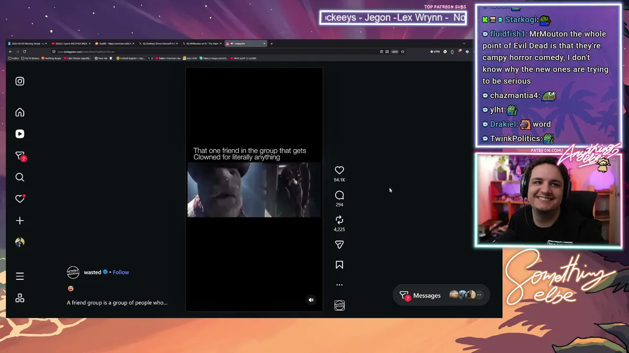Viewport: 629px width, 353px height.
Task: Go to Instagram Home feed
Action: click(20, 112)
